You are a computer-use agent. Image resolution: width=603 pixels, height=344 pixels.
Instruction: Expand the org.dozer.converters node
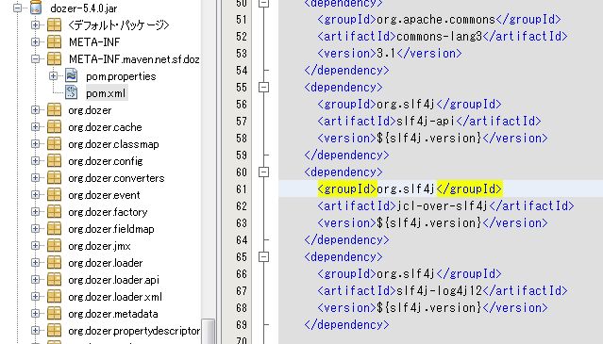35,177
